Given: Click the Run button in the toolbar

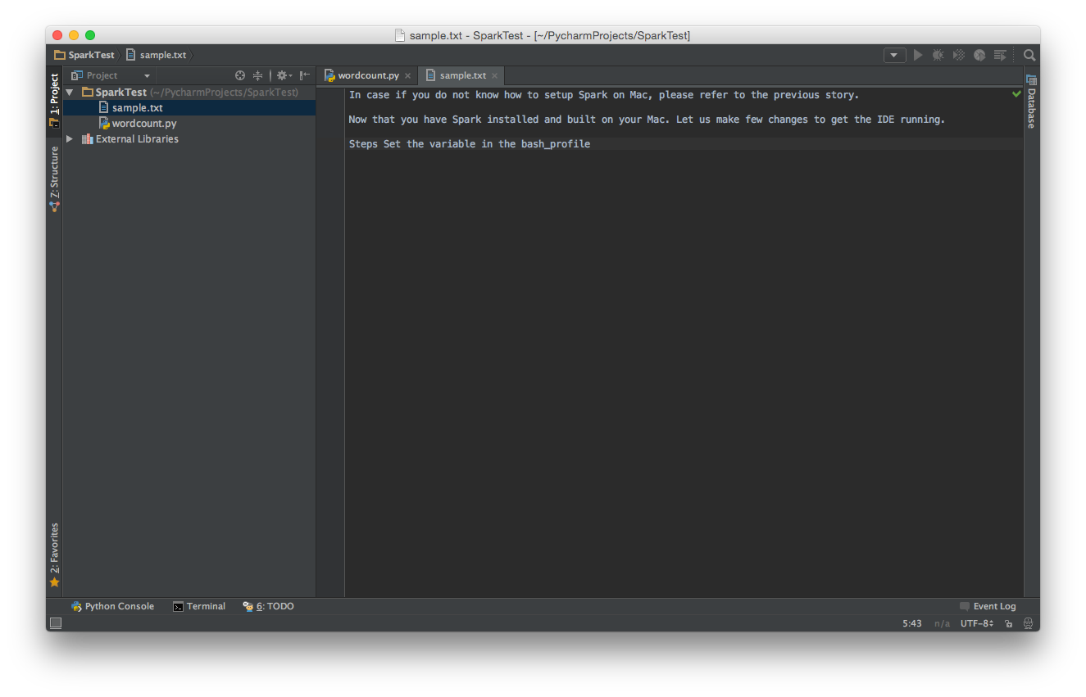Looking at the screenshot, I should [x=918, y=55].
